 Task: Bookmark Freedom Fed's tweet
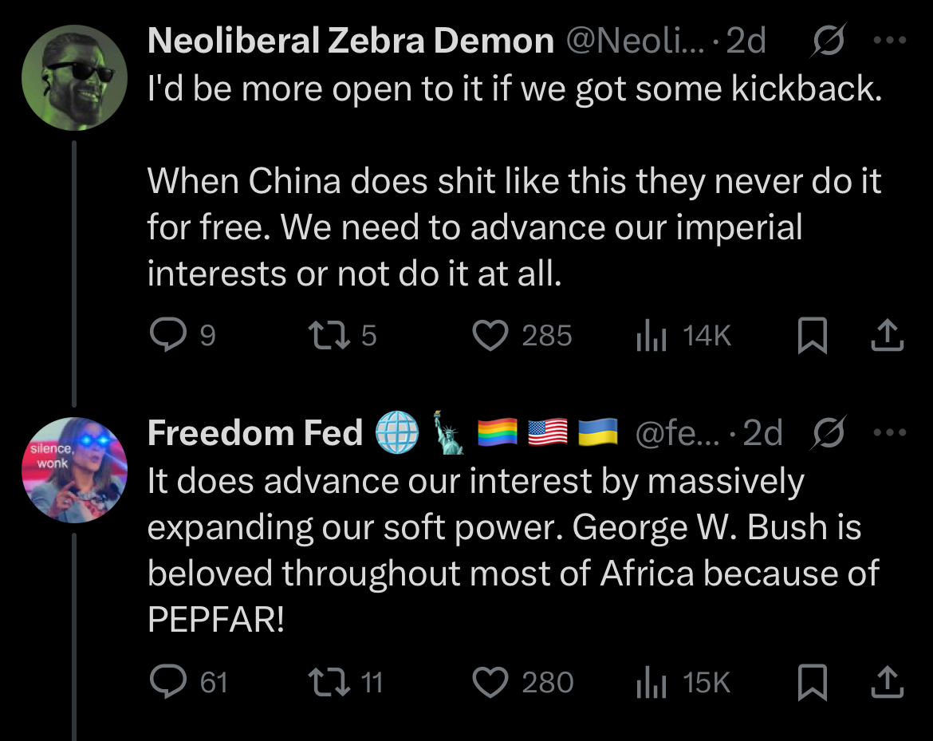813,682
